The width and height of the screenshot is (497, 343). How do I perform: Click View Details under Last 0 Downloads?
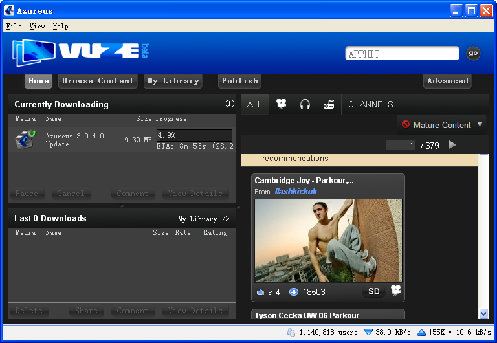tap(195, 311)
